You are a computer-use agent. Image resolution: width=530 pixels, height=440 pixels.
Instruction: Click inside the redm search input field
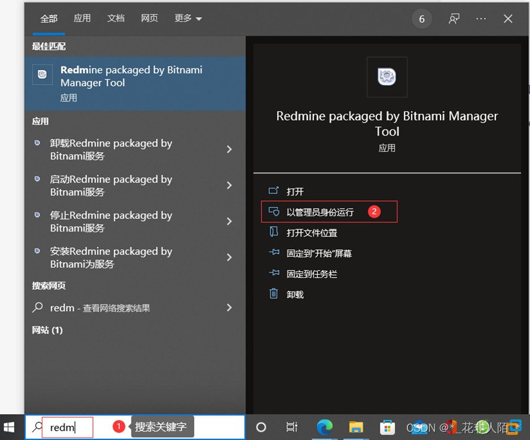pyautogui.click(x=68, y=428)
